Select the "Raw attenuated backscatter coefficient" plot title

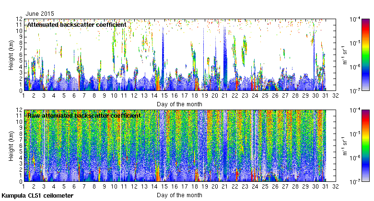[x=83, y=116]
